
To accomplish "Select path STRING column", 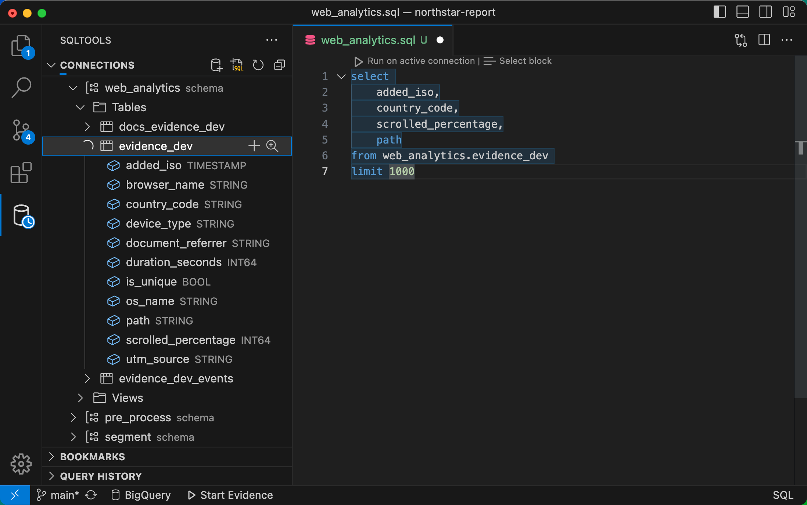I will (x=167, y=321).
